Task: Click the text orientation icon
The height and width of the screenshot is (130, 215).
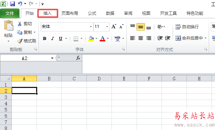Action: pyautogui.click(x=160, y=27)
